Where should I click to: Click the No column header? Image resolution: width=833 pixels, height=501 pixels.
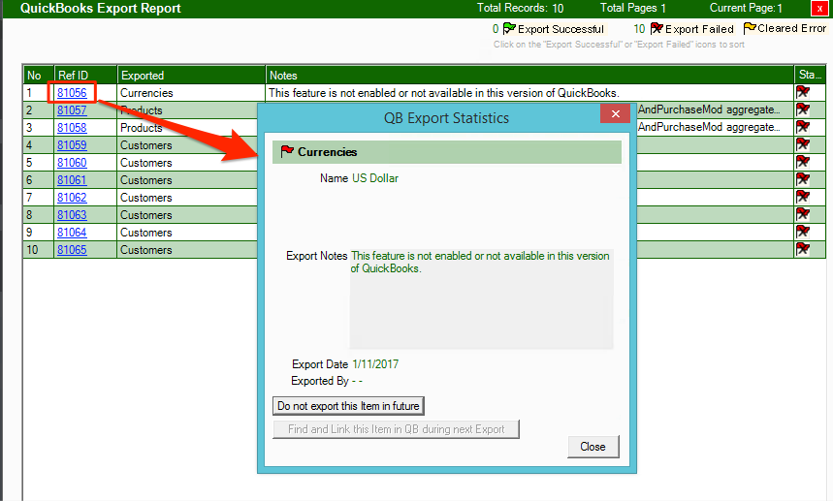[x=38, y=75]
